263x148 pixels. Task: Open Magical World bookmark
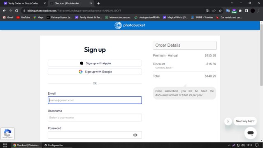175,17
